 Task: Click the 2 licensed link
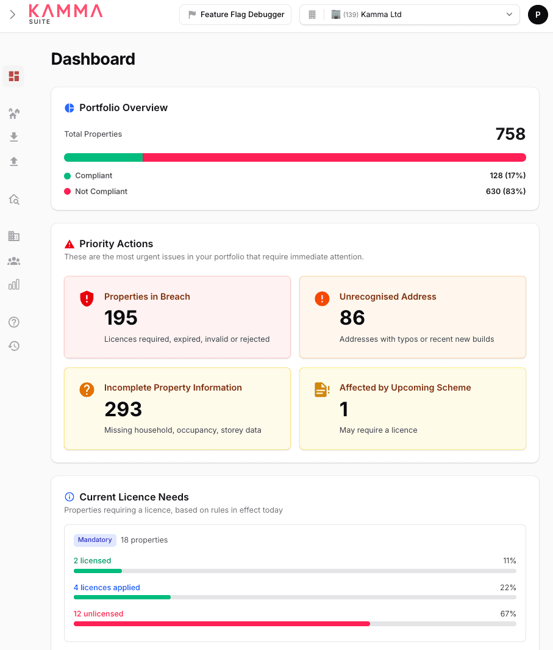[93, 560]
